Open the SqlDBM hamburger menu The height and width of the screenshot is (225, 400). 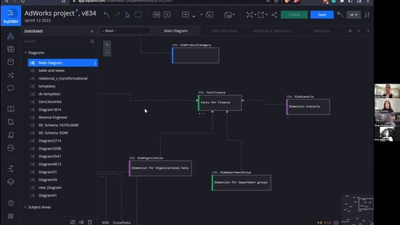(11, 12)
